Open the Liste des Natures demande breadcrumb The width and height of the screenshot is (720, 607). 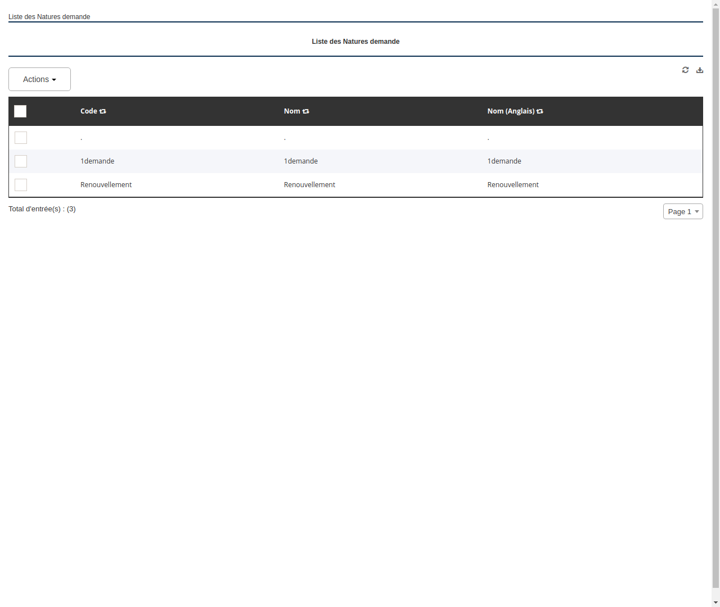pyautogui.click(x=49, y=17)
